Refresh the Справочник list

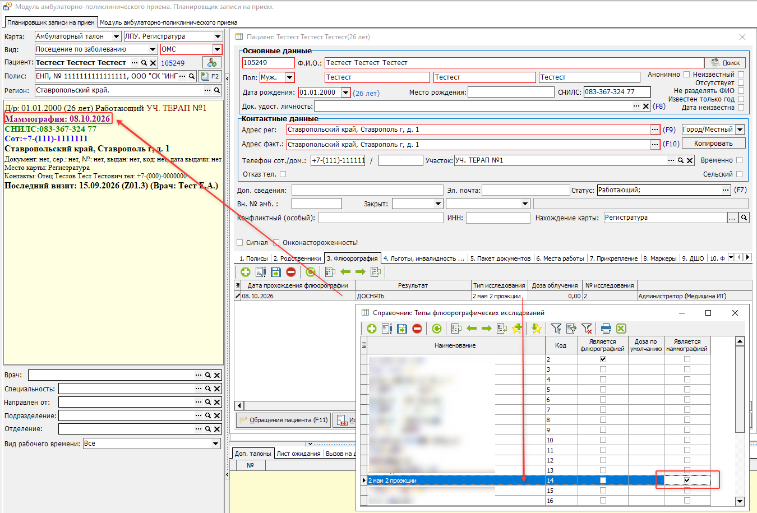pos(437,329)
